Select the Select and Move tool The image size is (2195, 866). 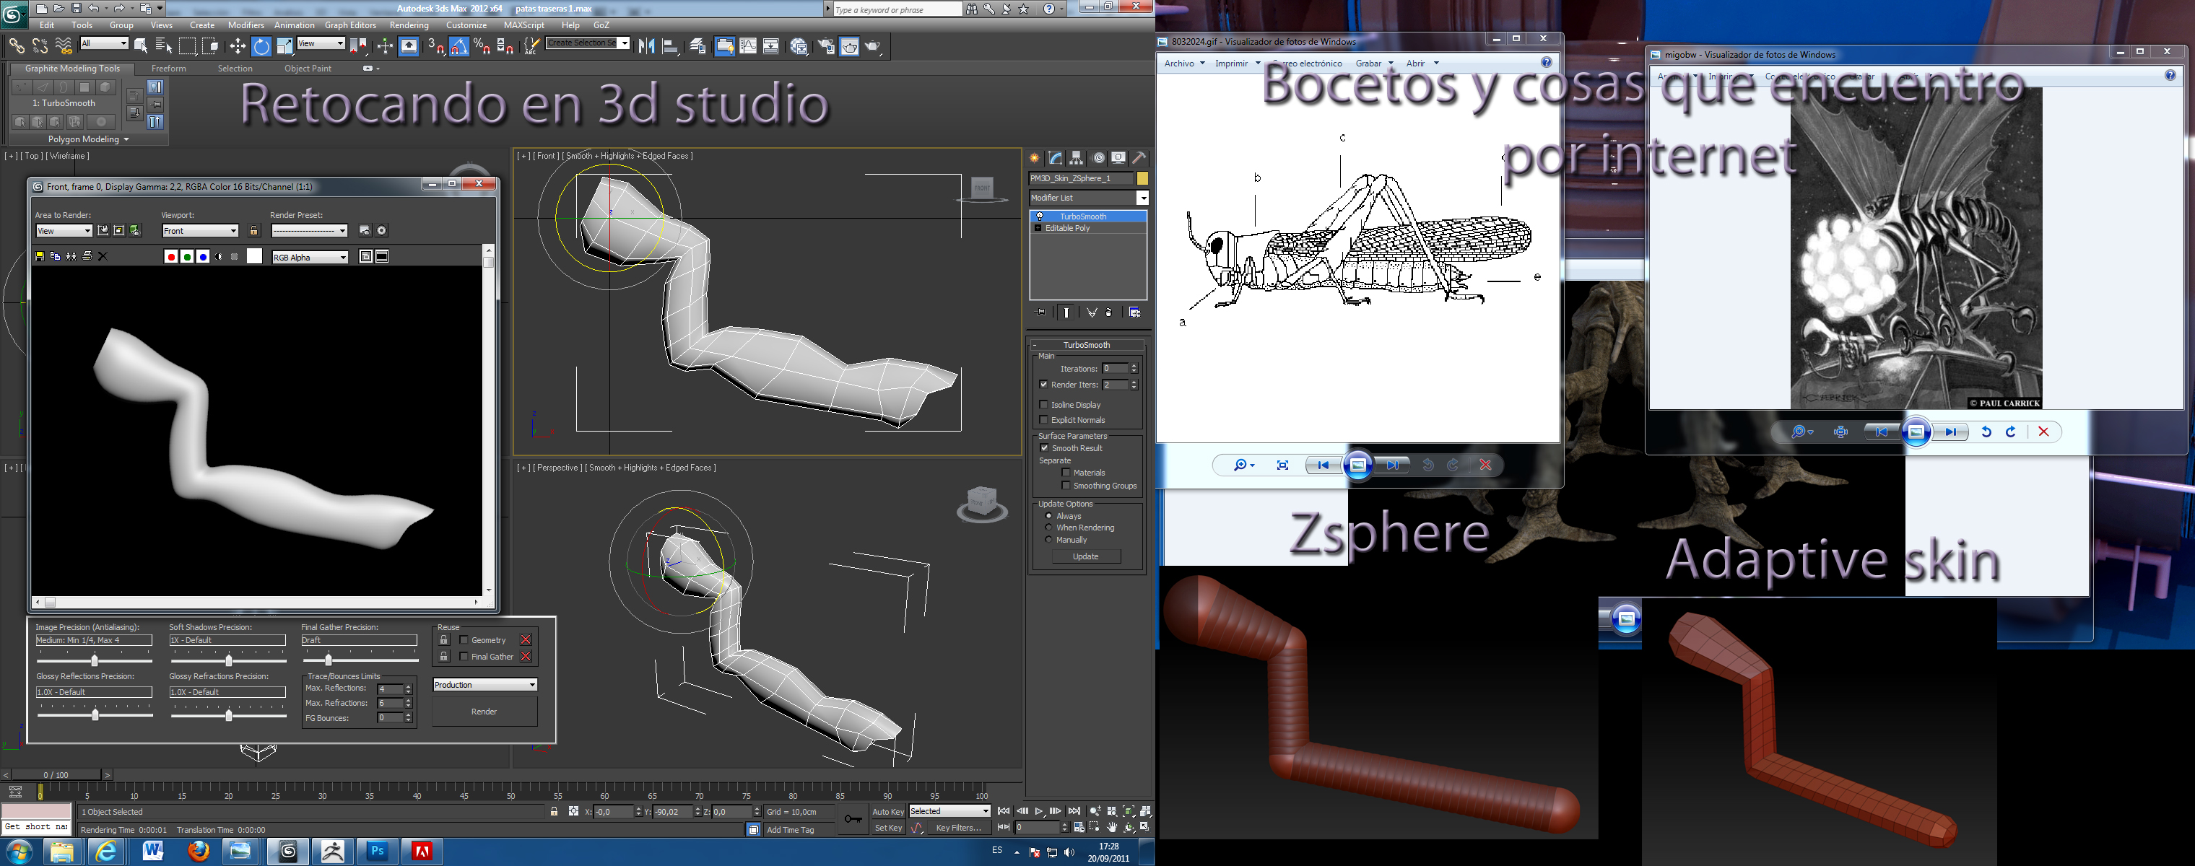pos(238,46)
